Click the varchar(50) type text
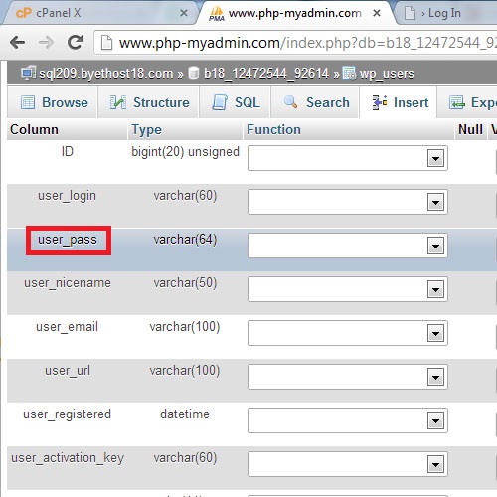The height and width of the screenshot is (497, 497). pos(185,283)
